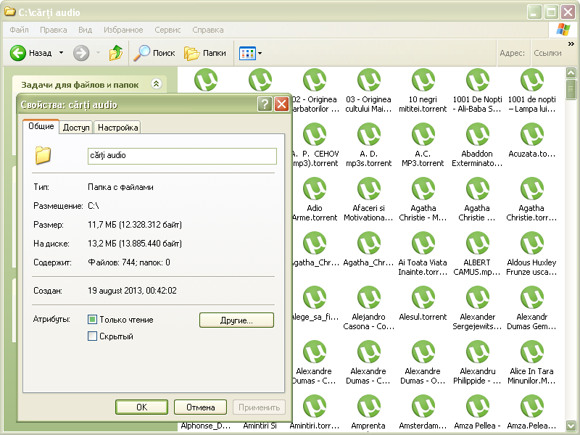The width and height of the screenshot is (580, 435).
Task: Select the 'Ai Toata Viata Inainte' torrent icon
Action: (423, 243)
